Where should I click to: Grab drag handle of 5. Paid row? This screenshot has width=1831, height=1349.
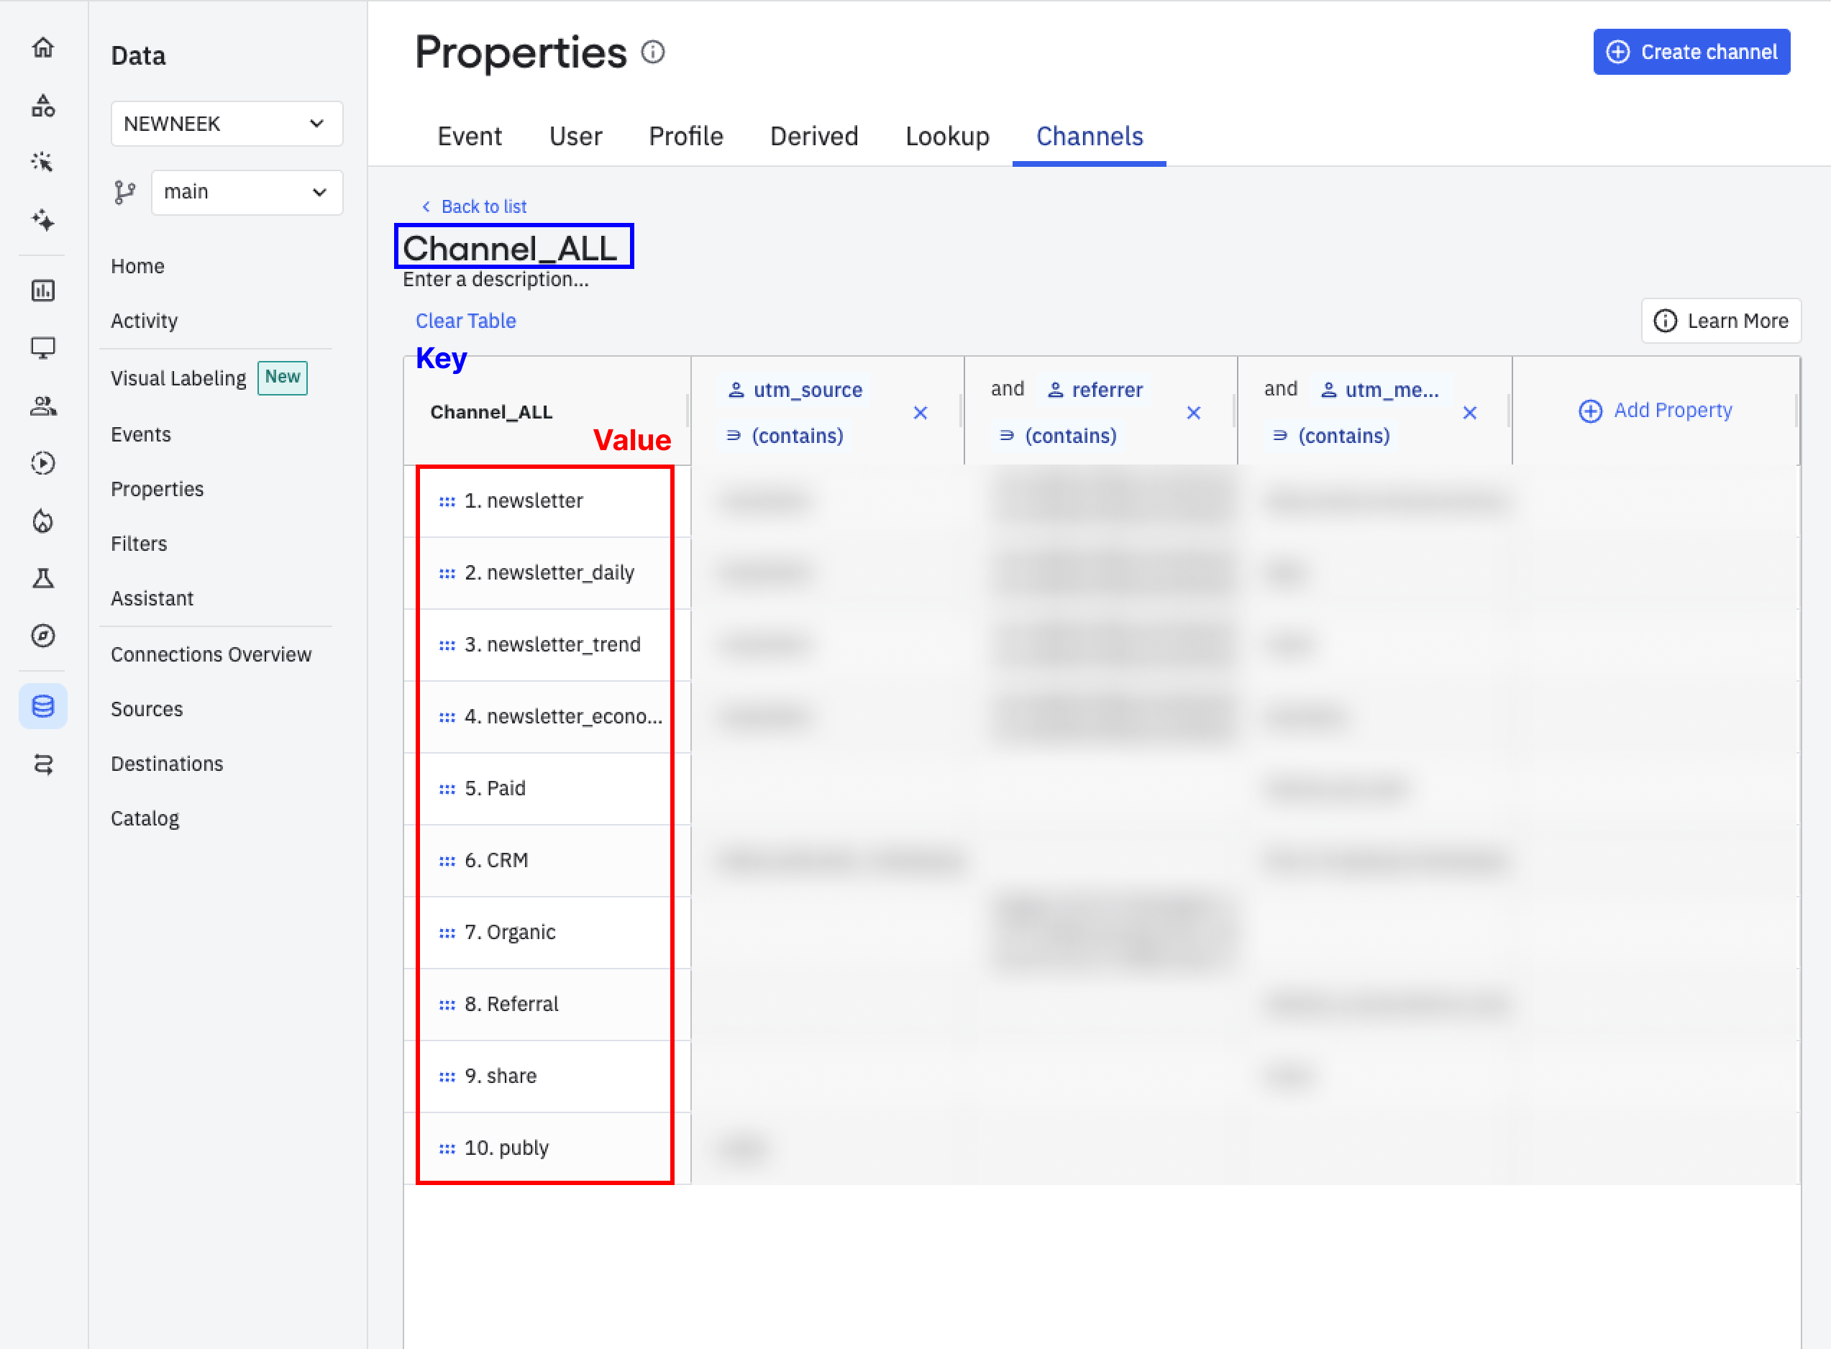[447, 789]
